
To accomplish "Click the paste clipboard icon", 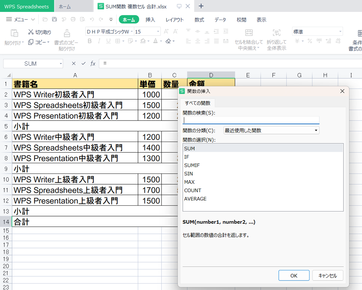I will pos(14,33).
